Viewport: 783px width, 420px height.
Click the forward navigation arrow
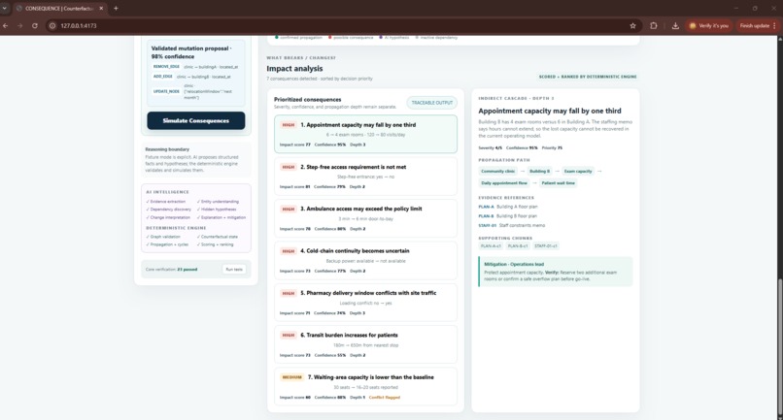20,25
